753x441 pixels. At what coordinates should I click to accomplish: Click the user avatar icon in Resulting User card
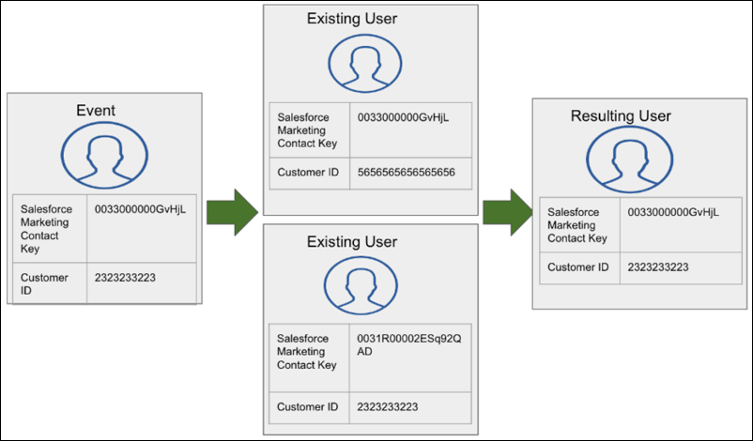630,160
